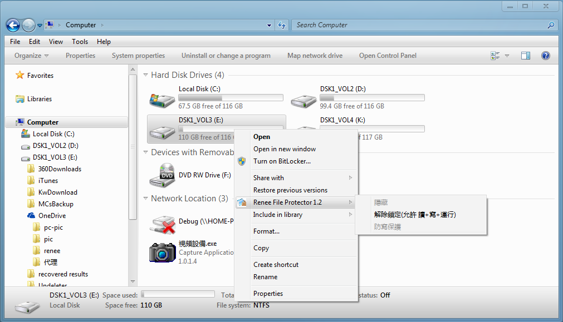Click the DSK1_VOL2 (D:) drive icon
The height and width of the screenshot is (322, 563).
click(x=303, y=101)
